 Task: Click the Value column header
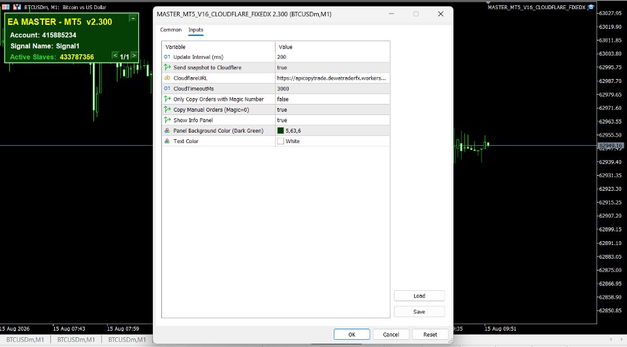[x=332, y=47]
